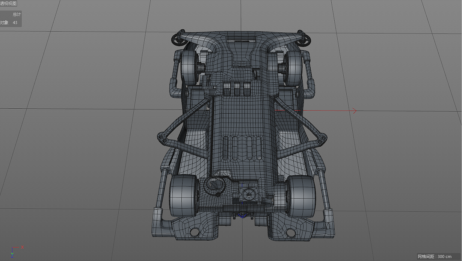Select the large wheel at lower left
This screenshot has width=462, height=261.
click(184, 195)
